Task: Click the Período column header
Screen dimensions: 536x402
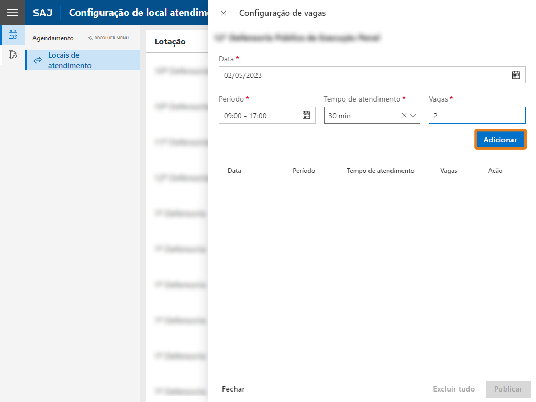Action: 304,171
